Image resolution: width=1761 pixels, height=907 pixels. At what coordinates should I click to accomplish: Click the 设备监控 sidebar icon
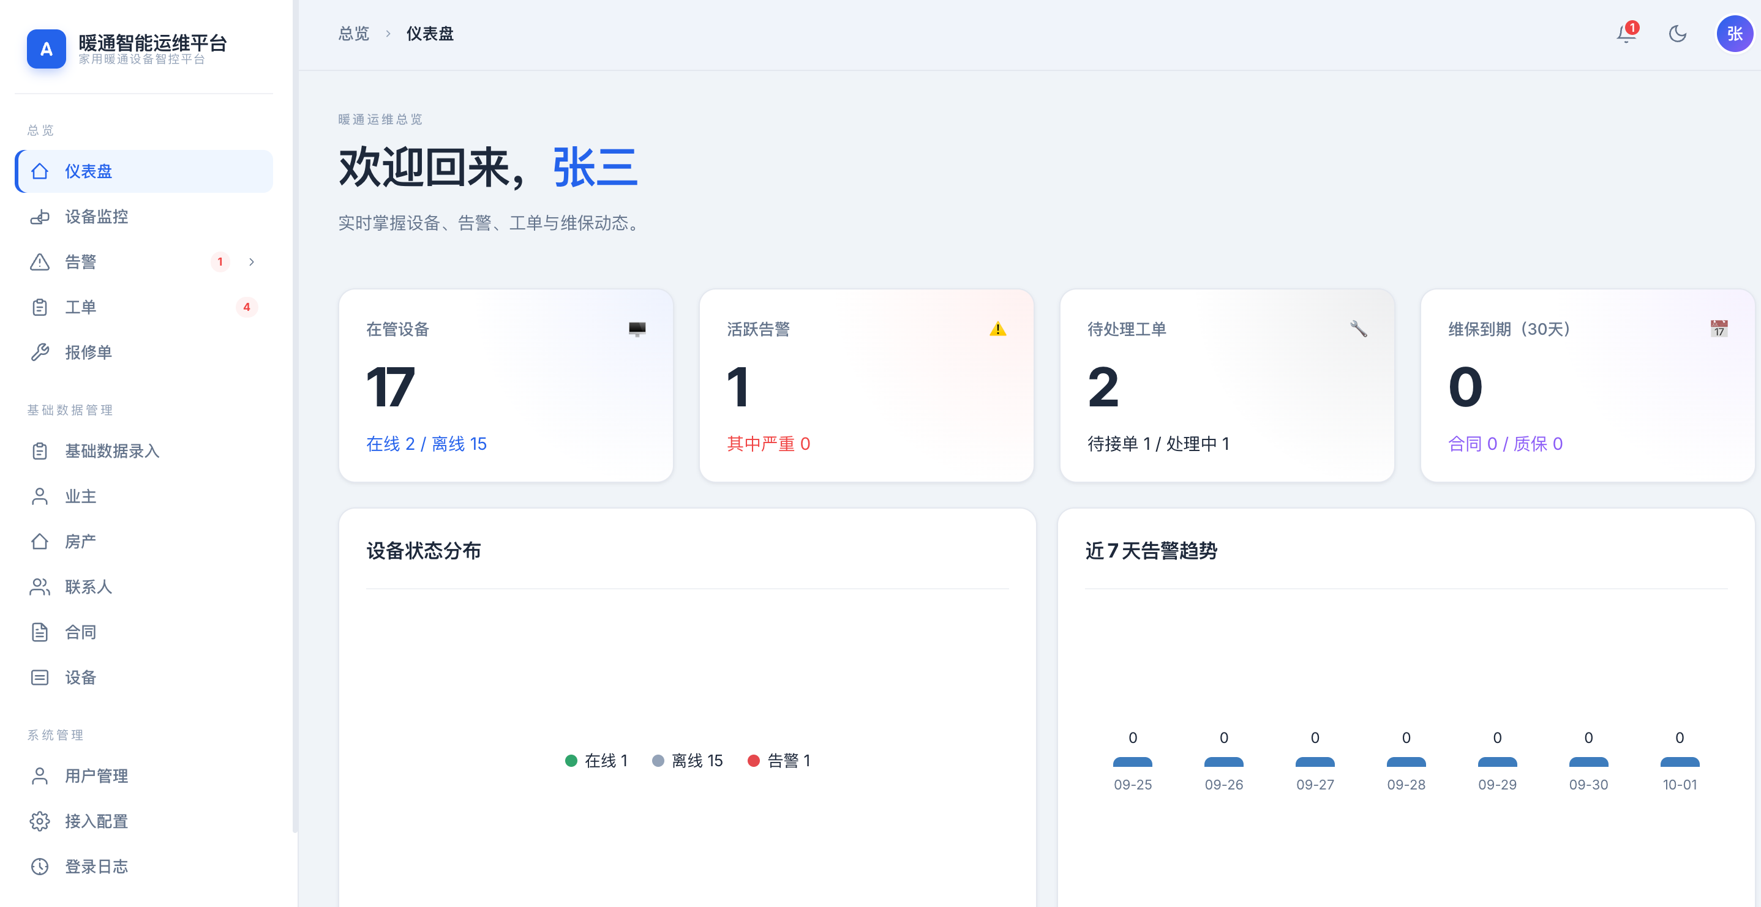40,217
